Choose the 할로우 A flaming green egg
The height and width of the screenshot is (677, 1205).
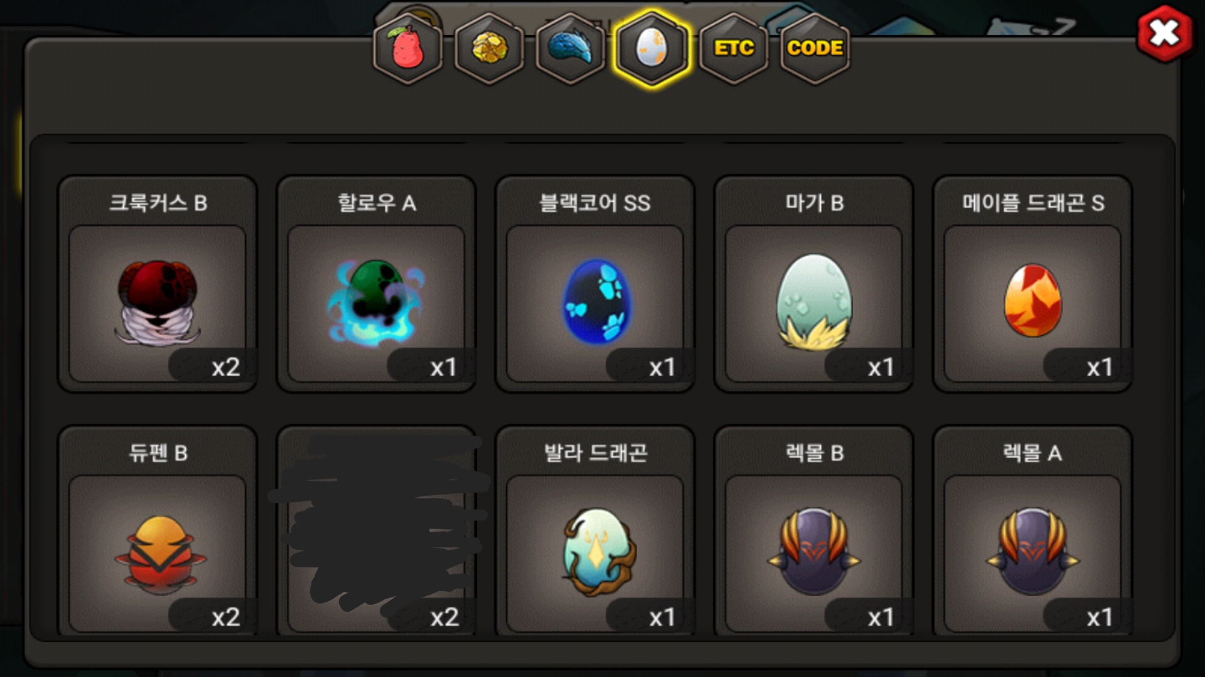(x=376, y=284)
